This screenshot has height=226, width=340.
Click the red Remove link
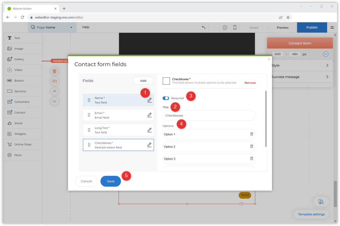[250, 83]
